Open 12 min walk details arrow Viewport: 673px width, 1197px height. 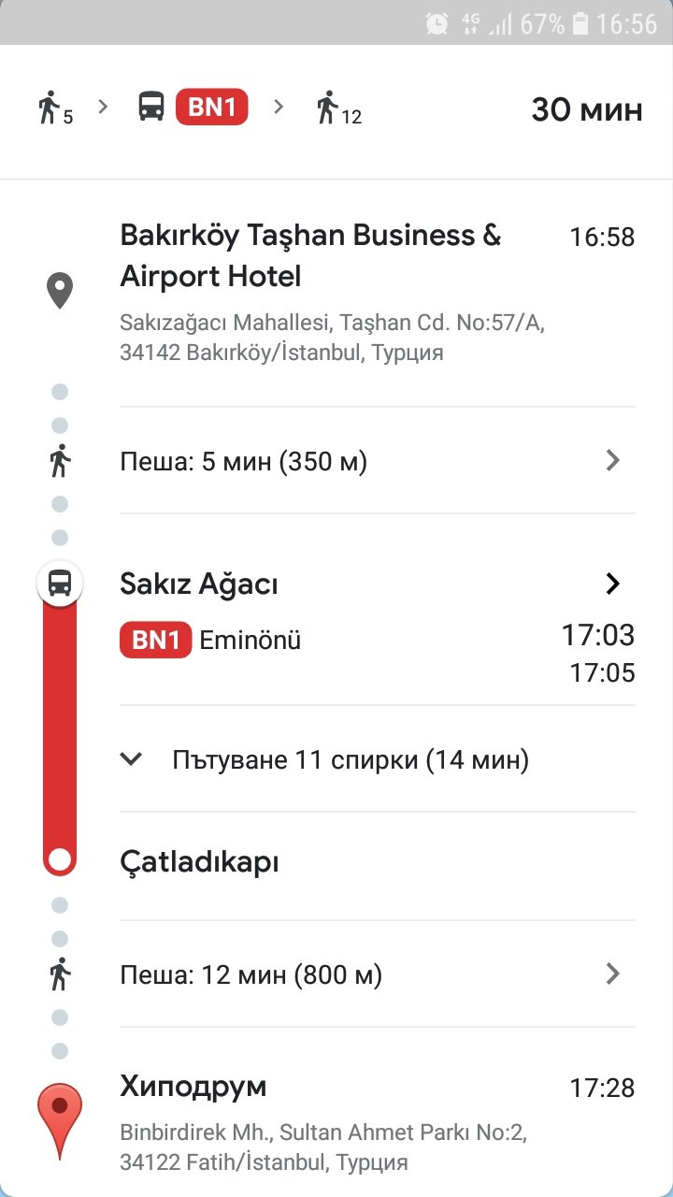click(613, 974)
